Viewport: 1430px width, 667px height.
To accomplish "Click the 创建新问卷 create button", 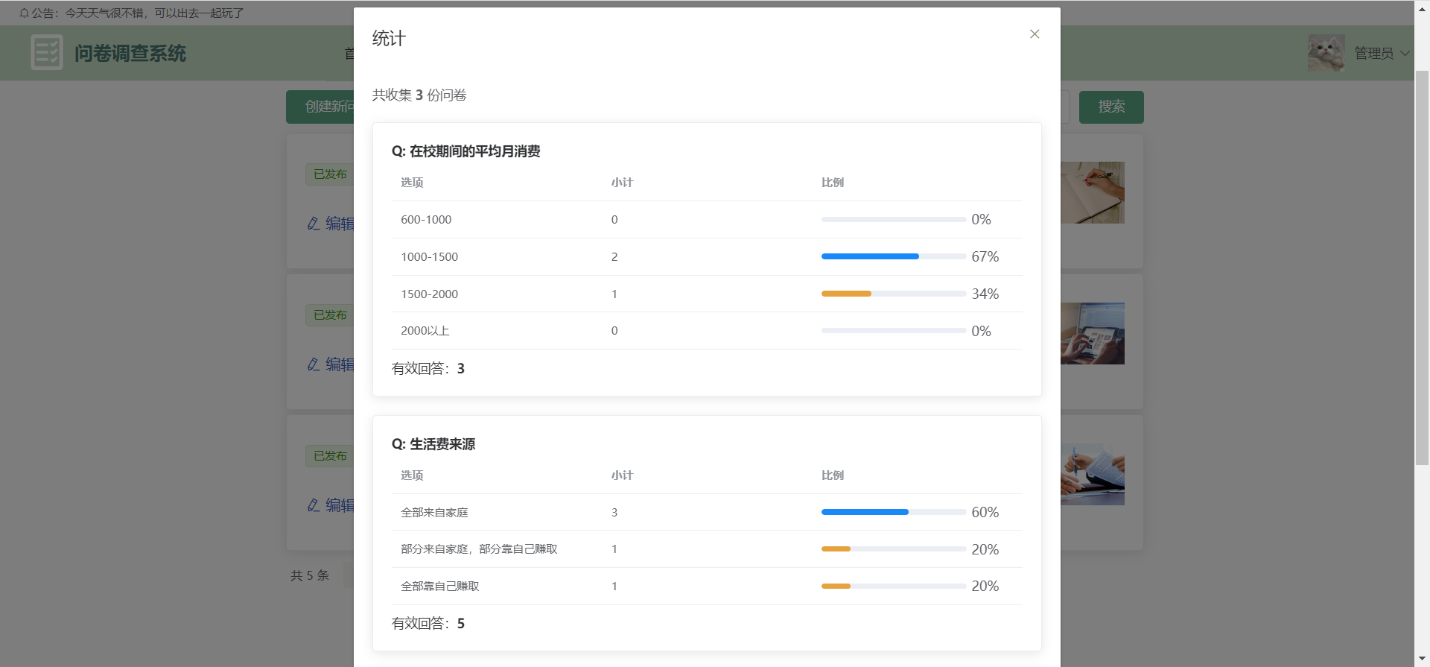I will (321, 107).
